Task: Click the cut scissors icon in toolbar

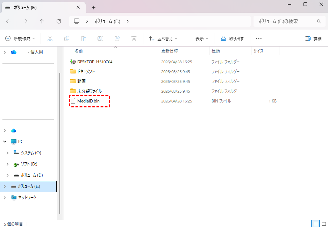Action: 50,38
